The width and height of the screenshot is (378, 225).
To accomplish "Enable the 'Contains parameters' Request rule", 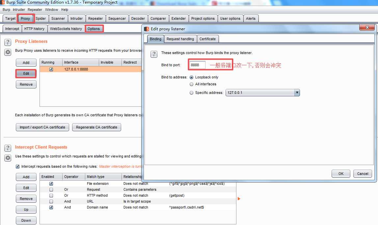I will coord(51,189).
